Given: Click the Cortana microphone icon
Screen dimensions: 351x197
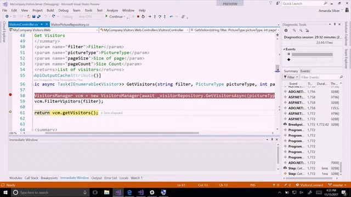Looking at the screenshot, I should click(85, 192).
